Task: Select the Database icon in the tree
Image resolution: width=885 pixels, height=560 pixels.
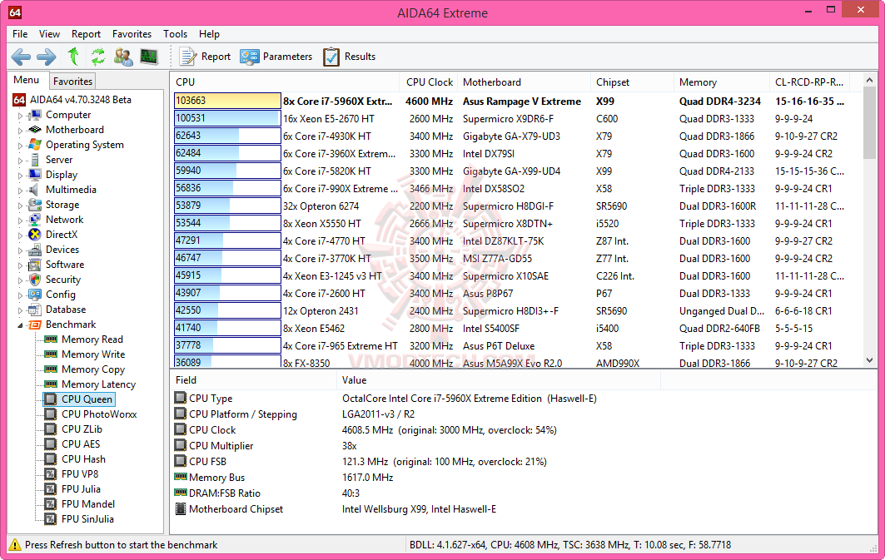Action: (x=35, y=309)
